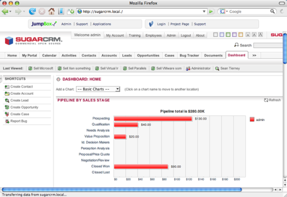Click the Create Contact shortcut icon
Screen dimensions: 287x197
[7, 87]
